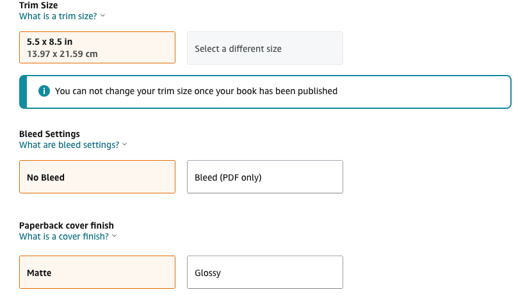Click the Trim Size section heading
The width and height of the screenshot is (518, 301).
point(38,5)
